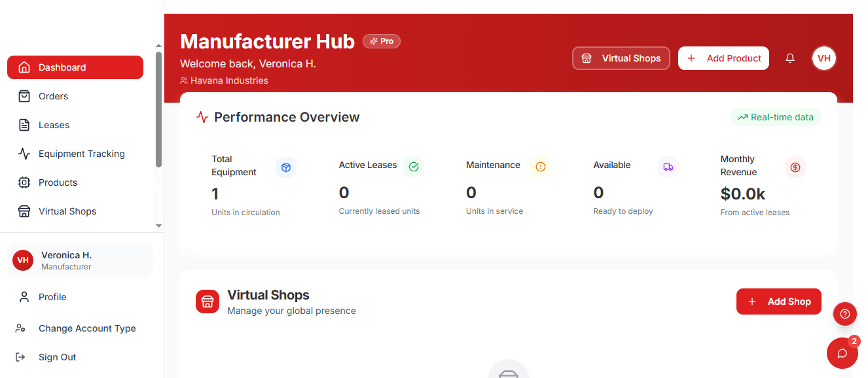Open Change Account Type option
The height and width of the screenshot is (378, 868).
87,328
